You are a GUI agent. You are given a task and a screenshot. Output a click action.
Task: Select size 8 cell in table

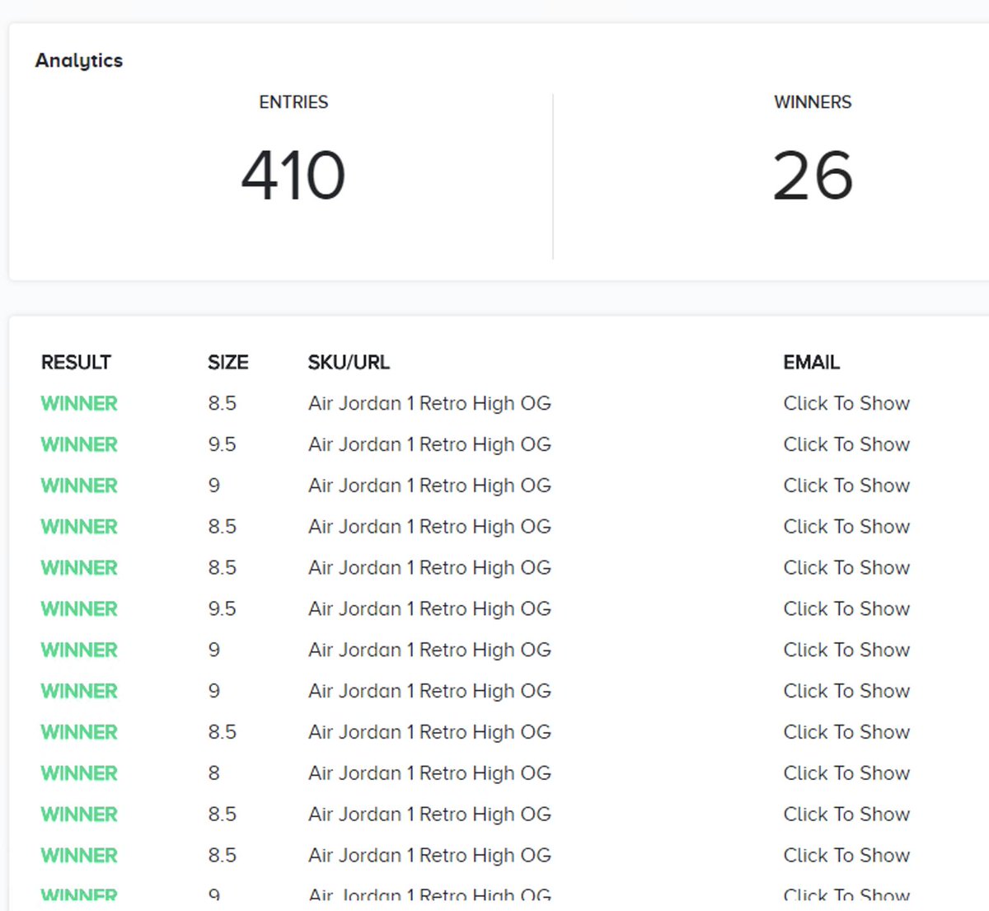pos(213,773)
